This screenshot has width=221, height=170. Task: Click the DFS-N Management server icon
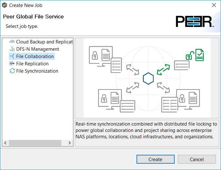point(12,49)
